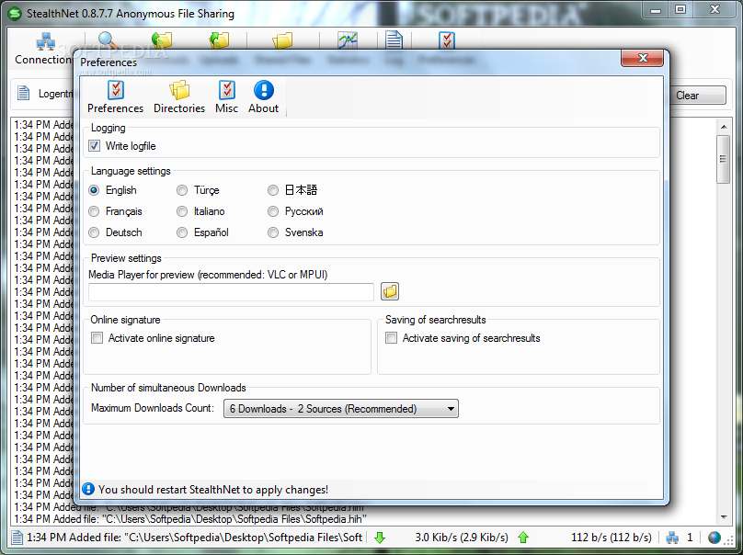Click the Logentries document icon
Screen dimensions: 743x555
(23, 94)
